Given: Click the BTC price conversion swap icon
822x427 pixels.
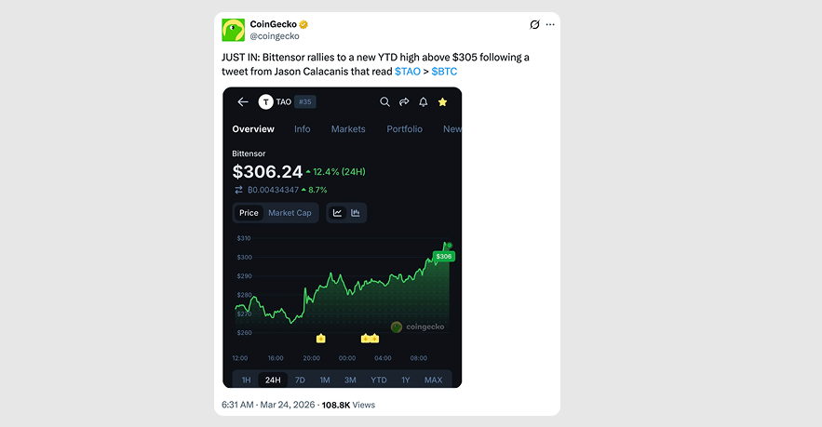Looking at the screenshot, I should point(238,190).
